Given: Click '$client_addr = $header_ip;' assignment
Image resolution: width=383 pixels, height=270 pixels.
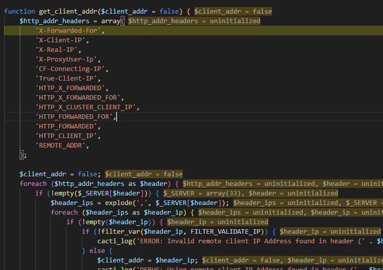Looking at the screenshot, I should (147, 260).
